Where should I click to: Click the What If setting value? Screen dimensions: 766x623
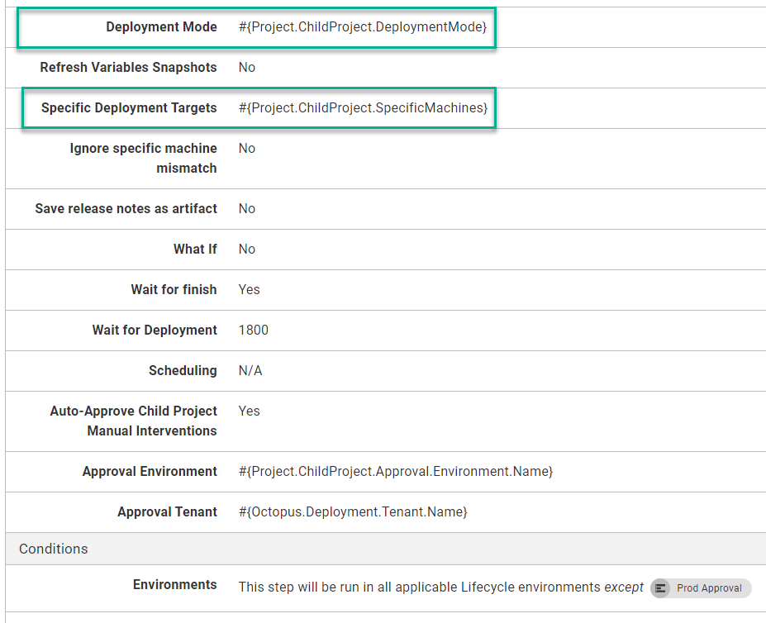[x=245, y=249]
